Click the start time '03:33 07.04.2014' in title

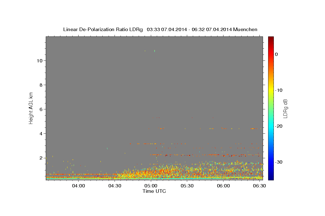pos(167,29)
